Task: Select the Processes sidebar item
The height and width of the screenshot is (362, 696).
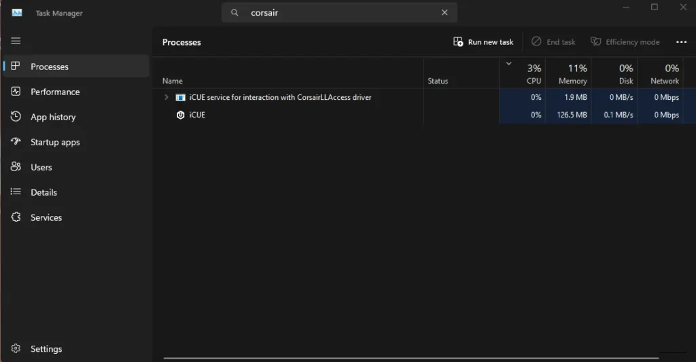Action: 76,67
